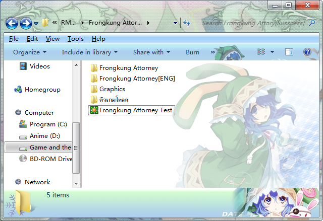Viewport: 323px width, 221px height.
Task: Select the Game and the... drive
Action: tap(38, 148)
